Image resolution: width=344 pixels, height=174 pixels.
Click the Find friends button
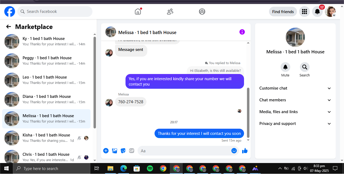coord(283,12)
